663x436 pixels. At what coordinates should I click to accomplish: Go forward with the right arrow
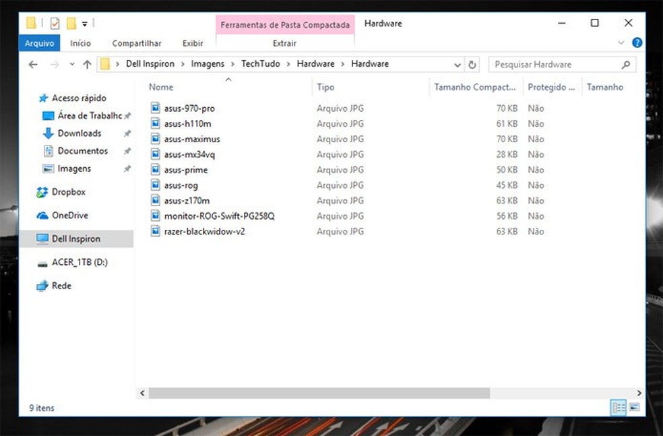click(55, 64)
